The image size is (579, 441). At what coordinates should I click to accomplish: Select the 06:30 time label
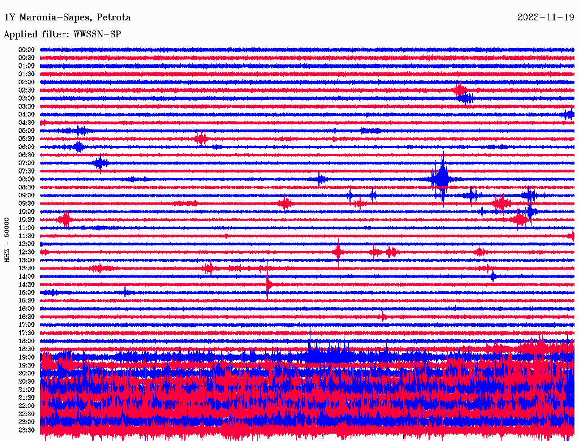pyautogui.click(x=27, y=155)
